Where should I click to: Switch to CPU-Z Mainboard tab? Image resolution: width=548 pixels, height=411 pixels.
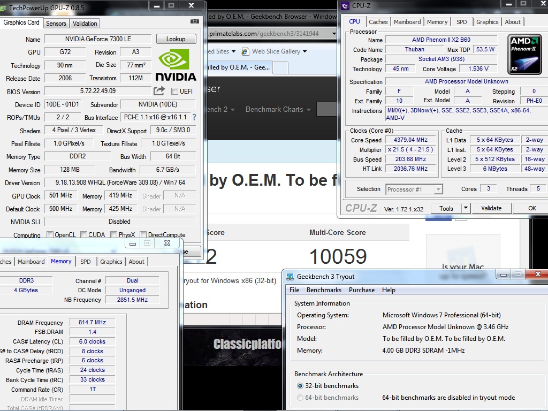click(407, 21)
